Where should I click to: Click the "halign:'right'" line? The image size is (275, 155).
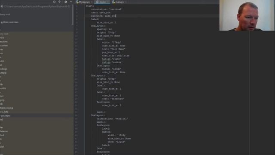point(112,59)
